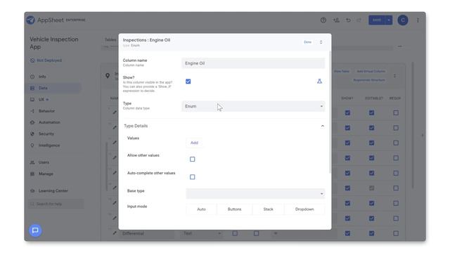Click the Vehicle Inspection App title

[x=54, y=43]
